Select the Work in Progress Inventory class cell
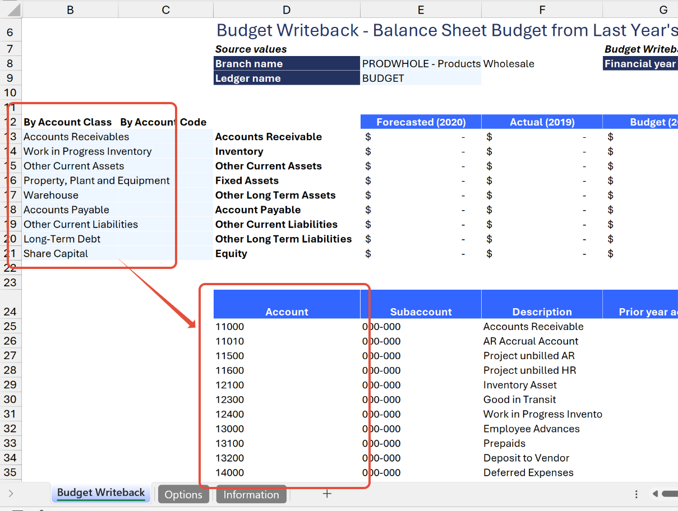Image resolution: width=678 pixels, height=511 pixels. 70,151
